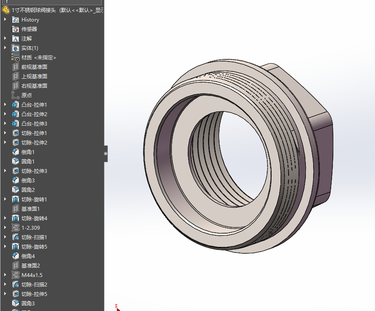The width and height of the screenshot is (375, 311).
Task: Select the 上视基准面 plane icon
Action: (15, 77)
